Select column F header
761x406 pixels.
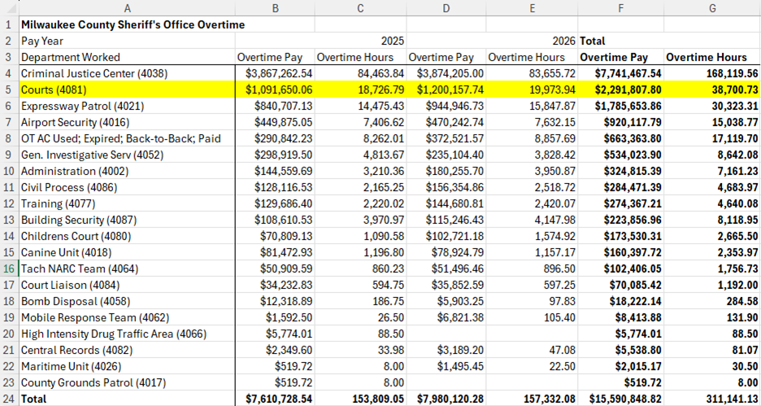620,8
